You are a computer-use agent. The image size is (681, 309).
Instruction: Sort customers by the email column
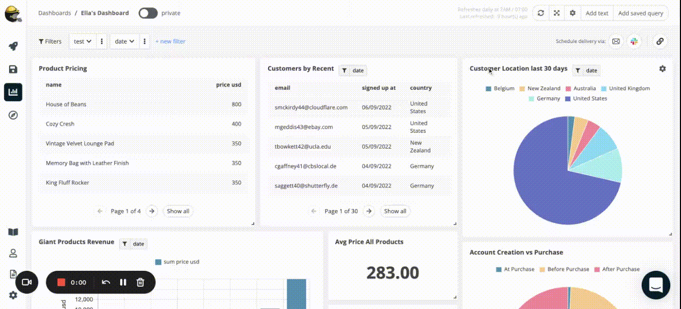point(283,88)
